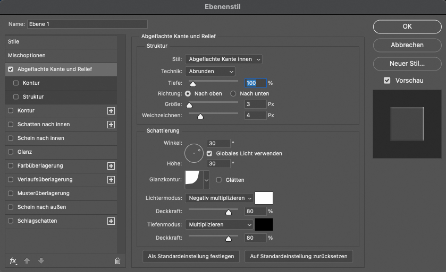The height and width of the screenshot is (272, 446).
Task: Click the Name field Ebene 1
Action: coord(87,24)
